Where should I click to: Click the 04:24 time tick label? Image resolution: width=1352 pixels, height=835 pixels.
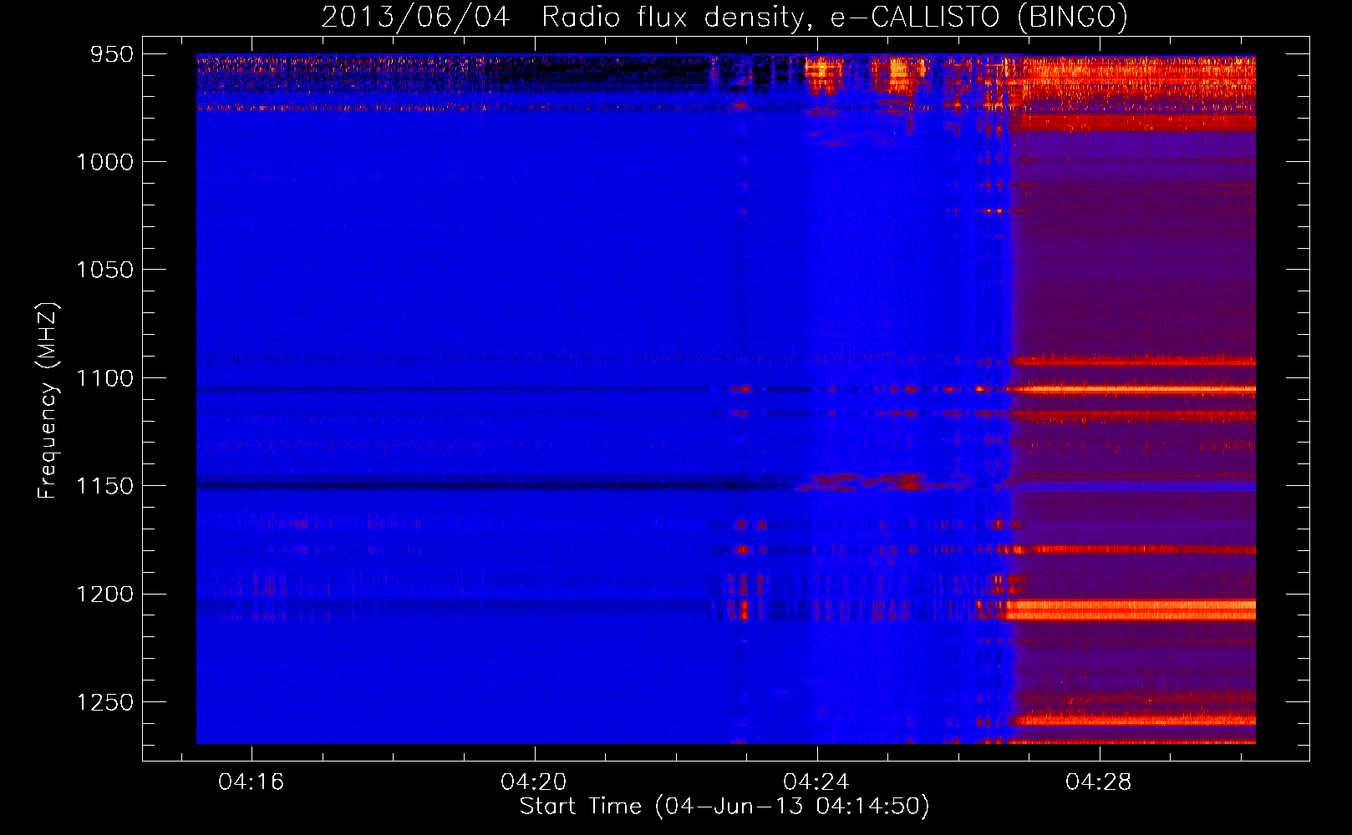(816, 782)
